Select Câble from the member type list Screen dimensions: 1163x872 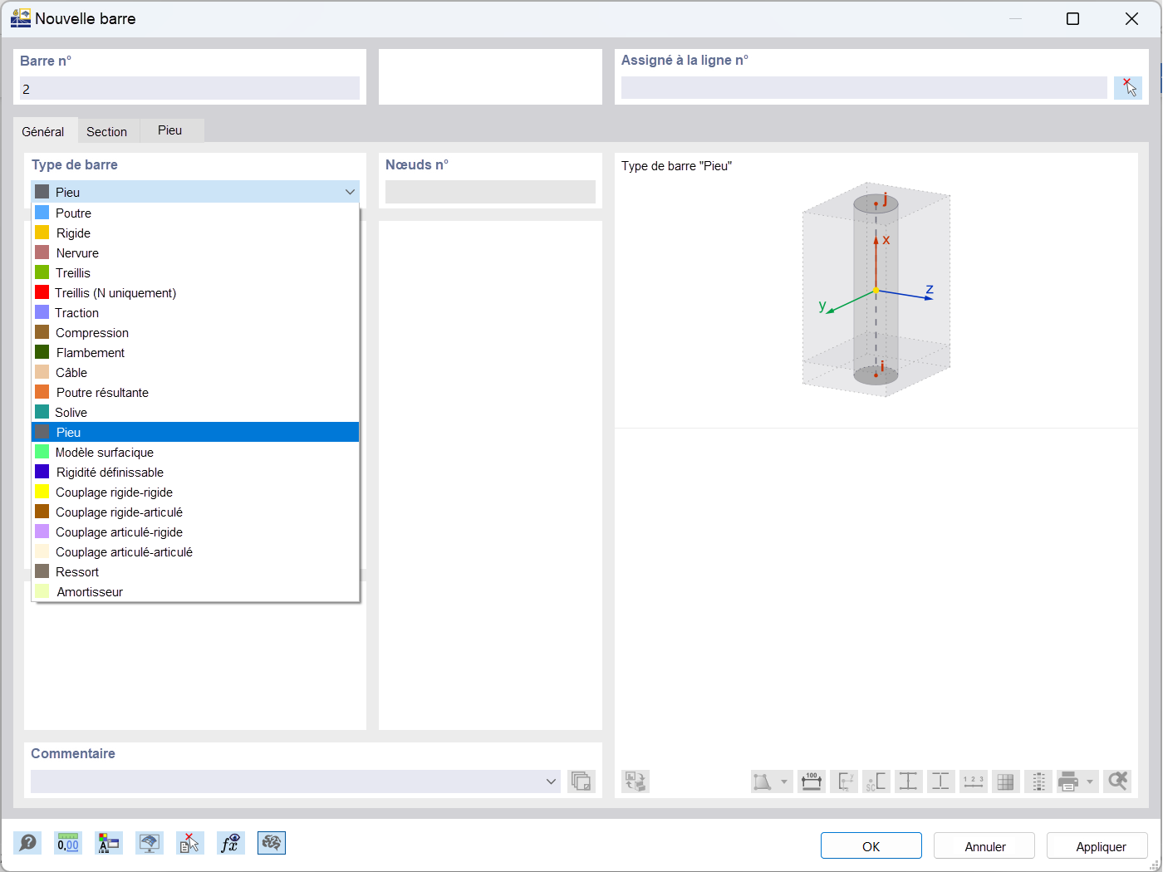(x=72, y=372)
